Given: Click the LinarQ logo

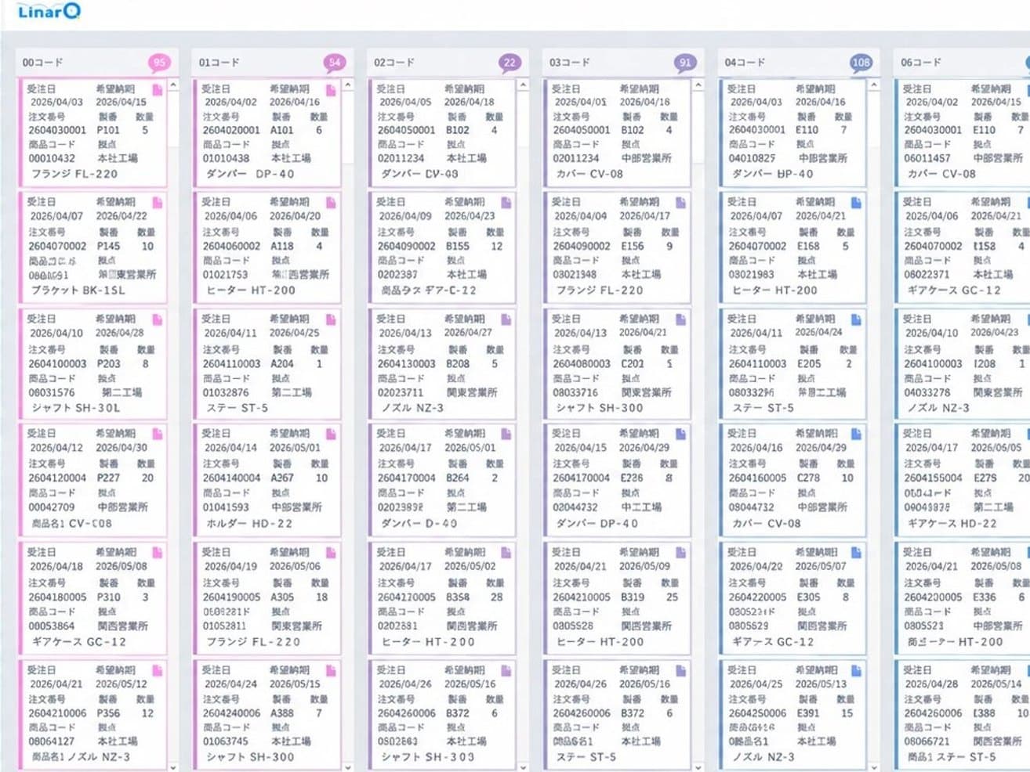Looking at the screenshot, I should [49, 11].
